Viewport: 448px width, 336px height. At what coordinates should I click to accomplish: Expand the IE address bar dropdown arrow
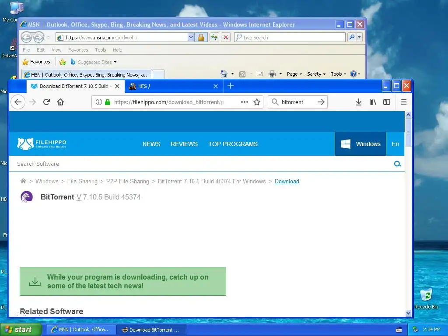click(x=191, y=37)
